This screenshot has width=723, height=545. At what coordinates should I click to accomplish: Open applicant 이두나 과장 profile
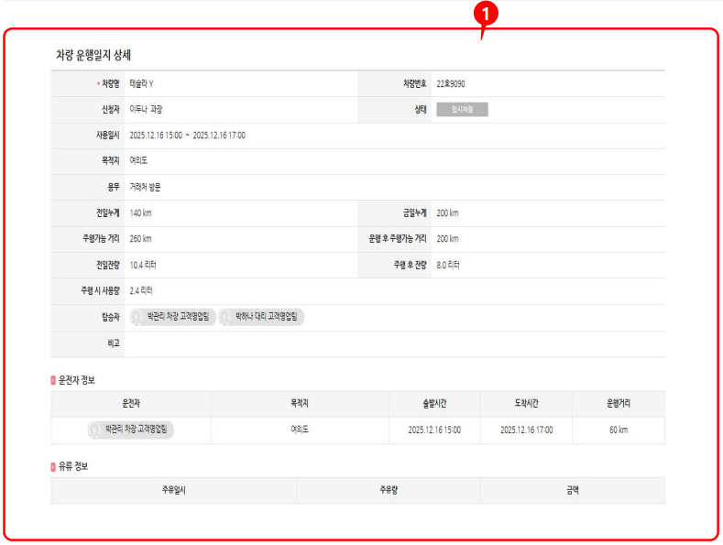click(148, 109)
